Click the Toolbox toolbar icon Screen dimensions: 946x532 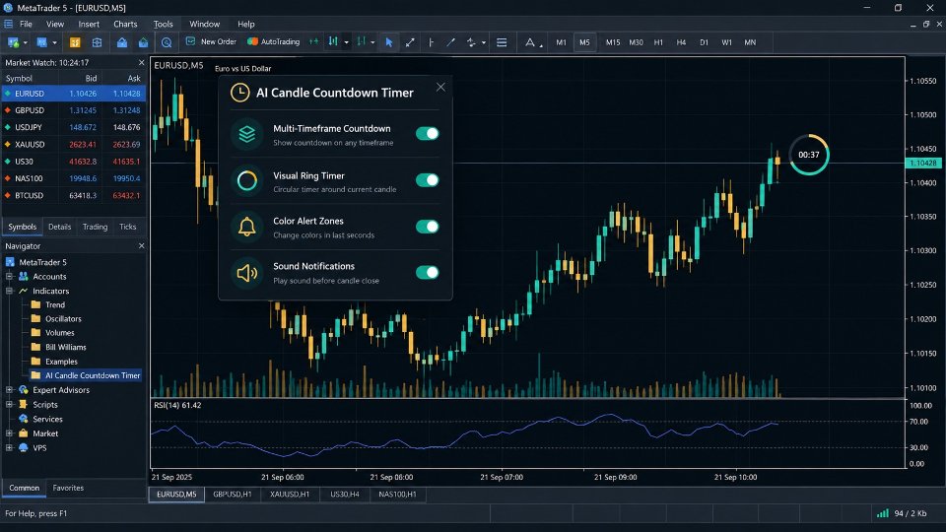click(x=143, y=42)
